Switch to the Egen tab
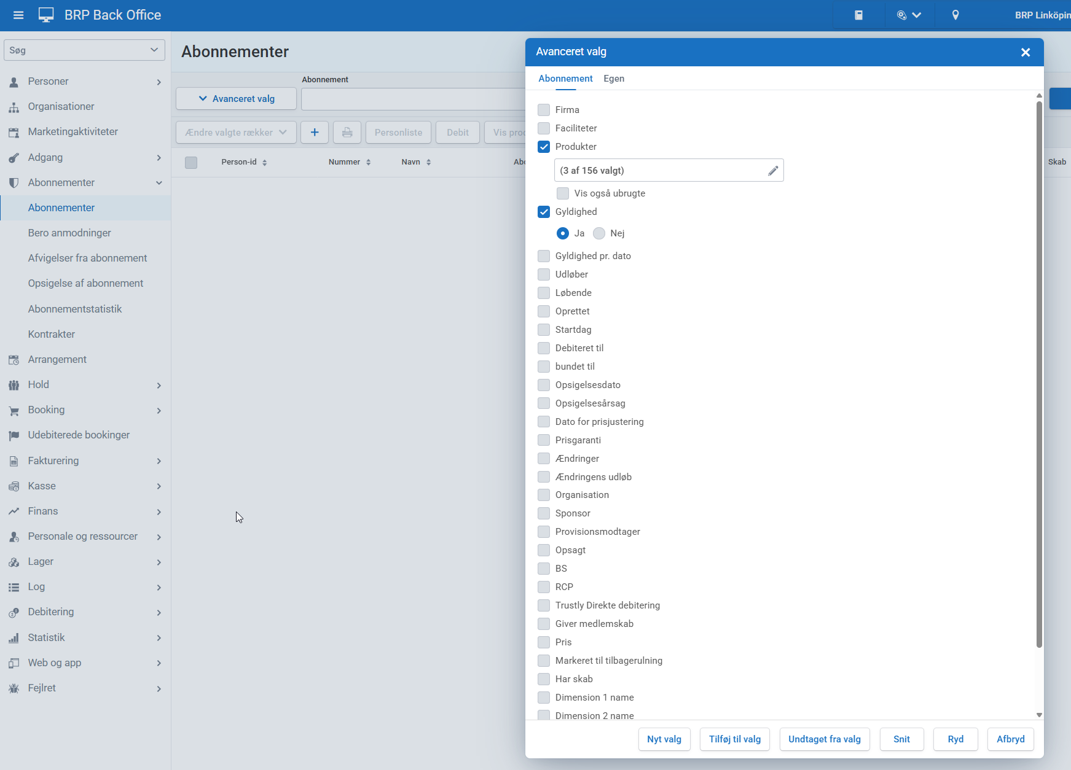The width and height of the screenshot is (1071, 770). pos(613,79)
